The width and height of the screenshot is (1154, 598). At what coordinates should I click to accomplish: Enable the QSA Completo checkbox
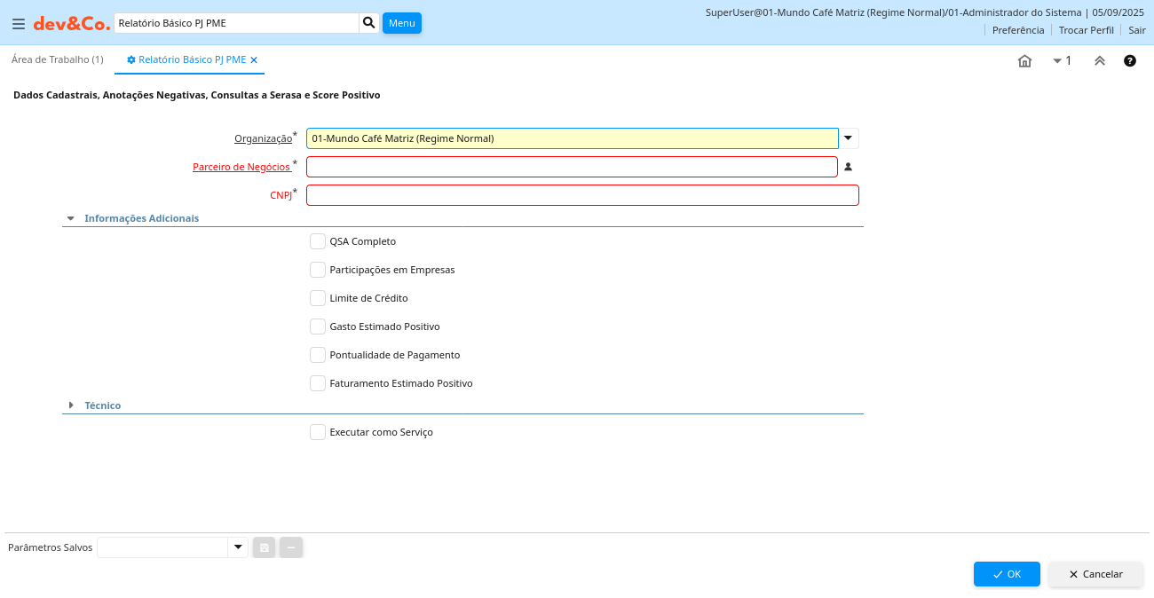318,241
